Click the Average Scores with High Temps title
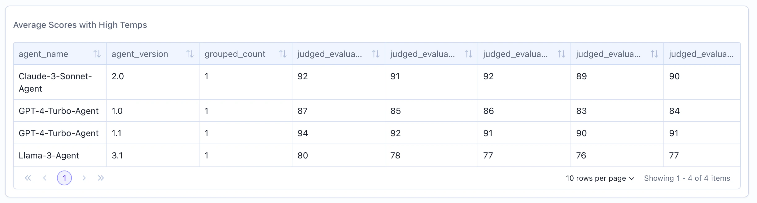The height and width of the screenshot is (203, 757). (x=80, y=25)
